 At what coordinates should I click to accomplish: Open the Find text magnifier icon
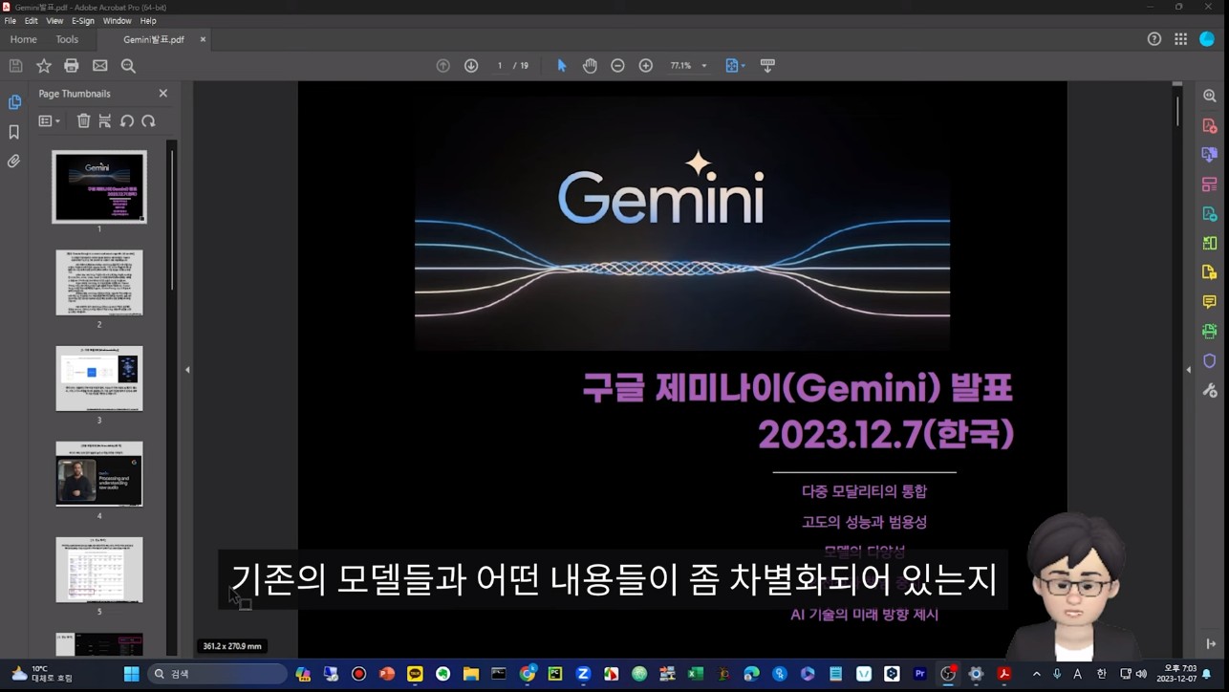[x=128, y=66]
